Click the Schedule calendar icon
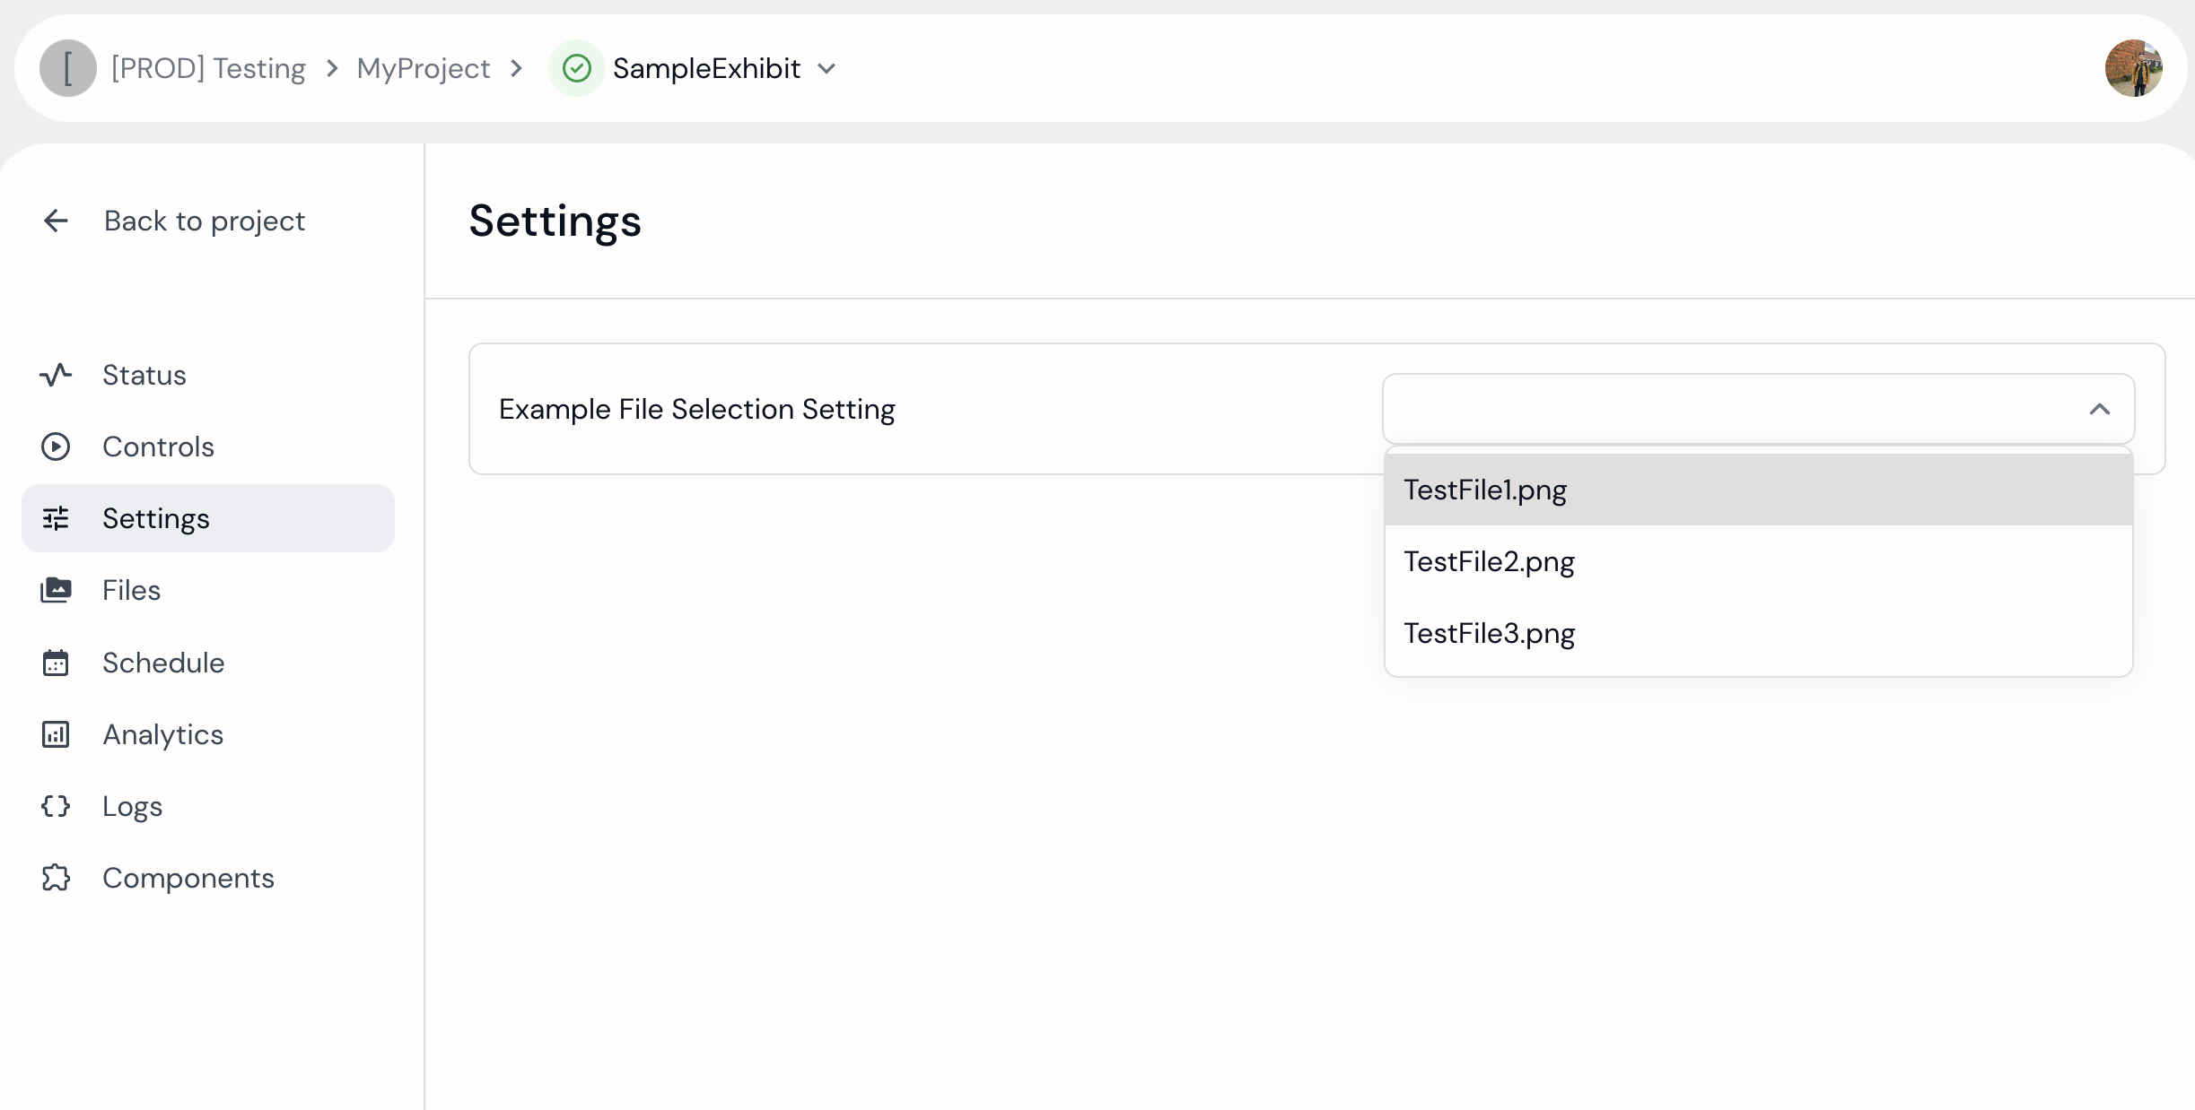This screenshot has height=1110, width=2195. (56, 663)
